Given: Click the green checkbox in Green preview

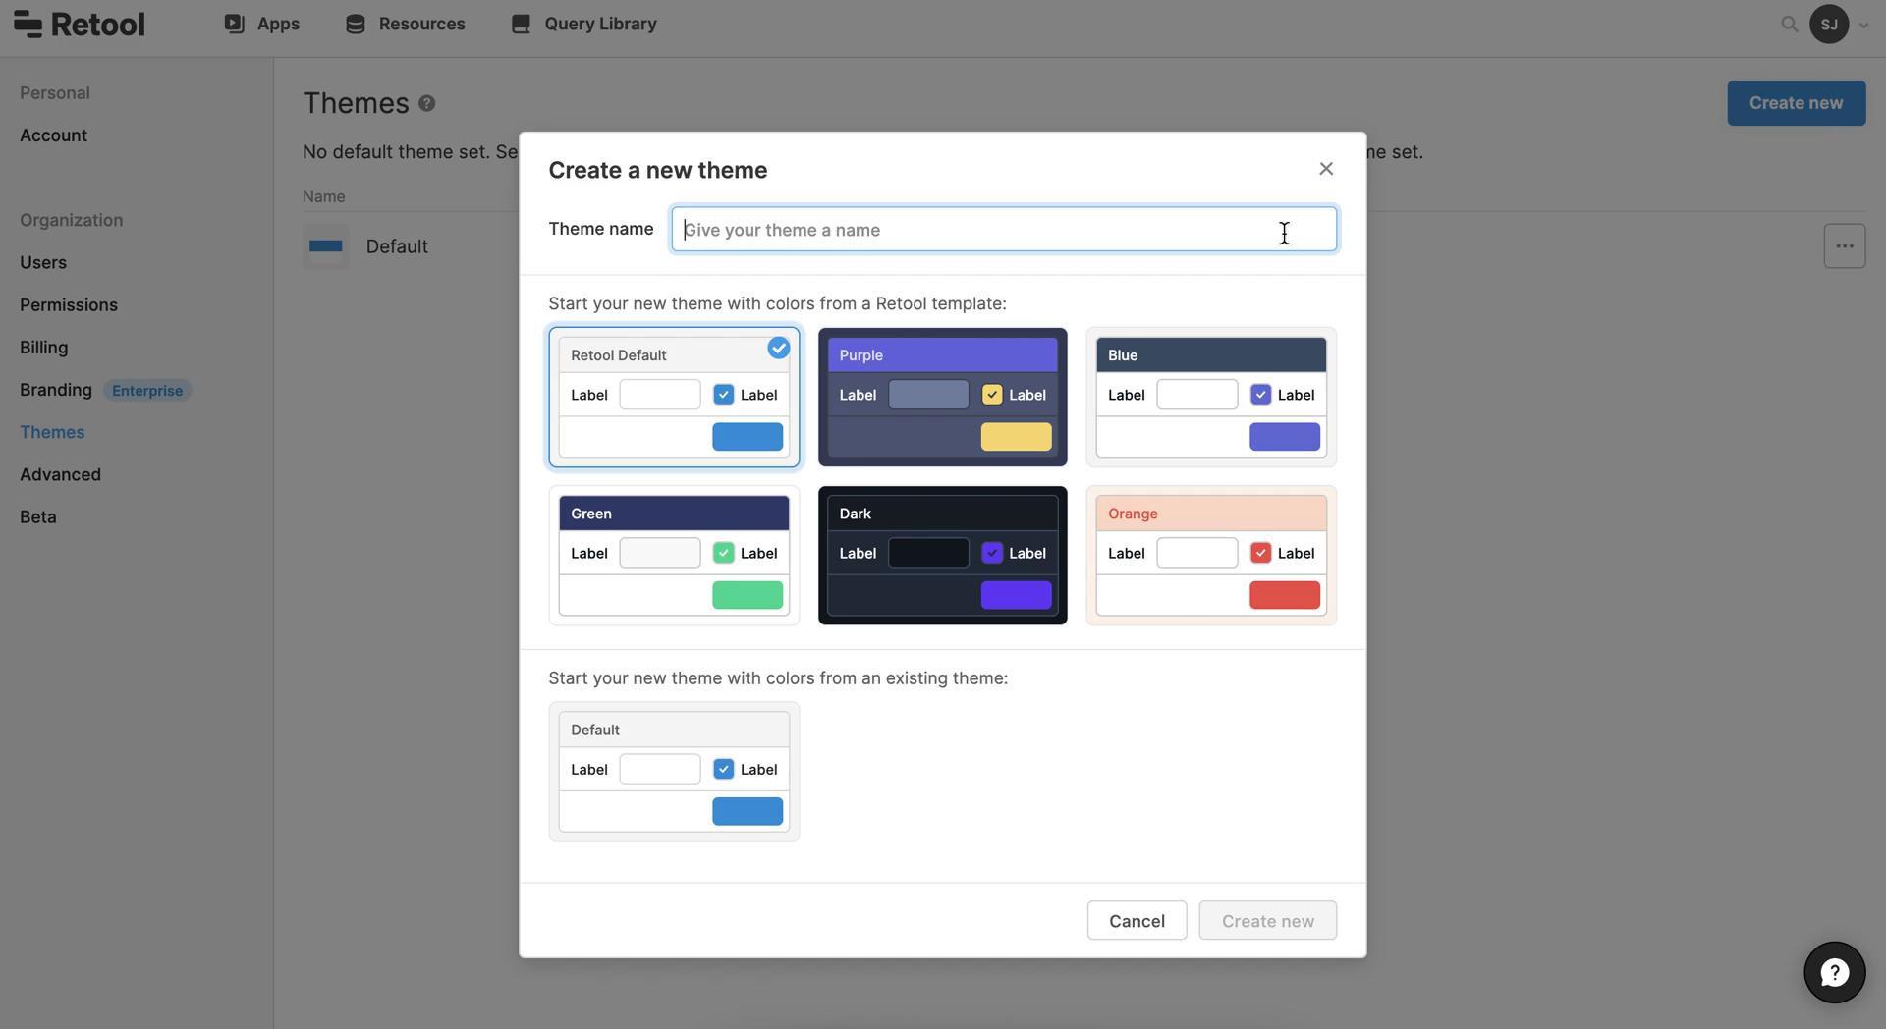Looking at the screenshot, I should point(723,553).
